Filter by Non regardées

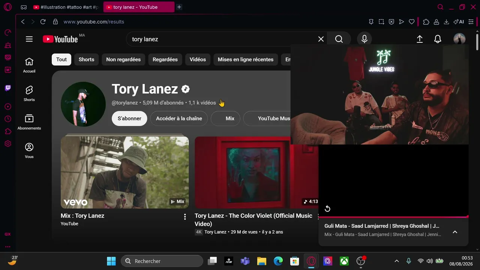click(x=123, y=59)
